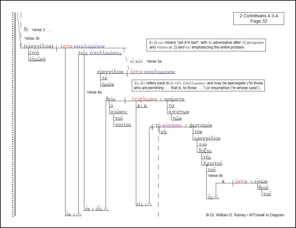Viewport: 296px width, 228px height.
Task: Select the word "θεοῦ" under εἰκὼν
Action: (264, 188)
